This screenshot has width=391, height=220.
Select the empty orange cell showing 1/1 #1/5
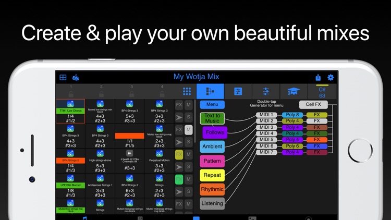coord(129,136)
